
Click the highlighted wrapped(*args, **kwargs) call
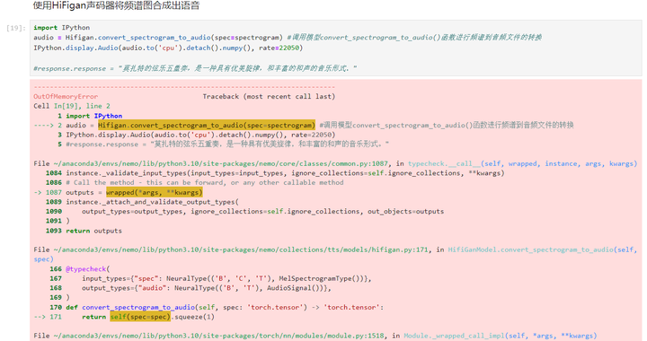click(155, 192)
